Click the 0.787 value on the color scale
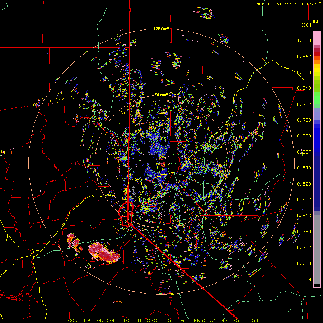 coord(304,104)
